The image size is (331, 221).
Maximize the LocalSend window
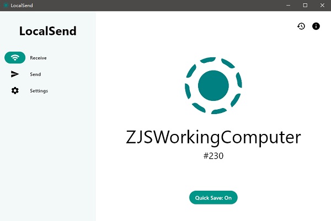(x=305, y=6)
